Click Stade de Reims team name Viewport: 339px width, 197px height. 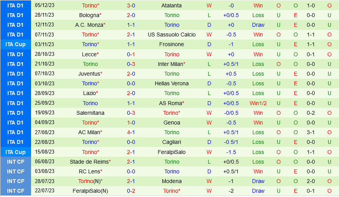click(x=89, y=162)
